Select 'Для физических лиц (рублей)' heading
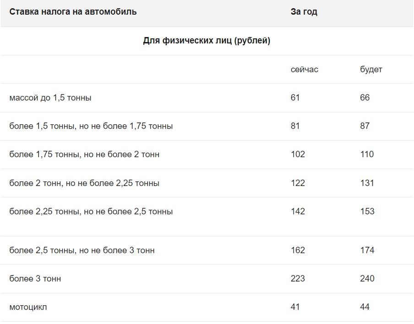The image size is (414, 324). pyautogui.click(x=207, y=41)
